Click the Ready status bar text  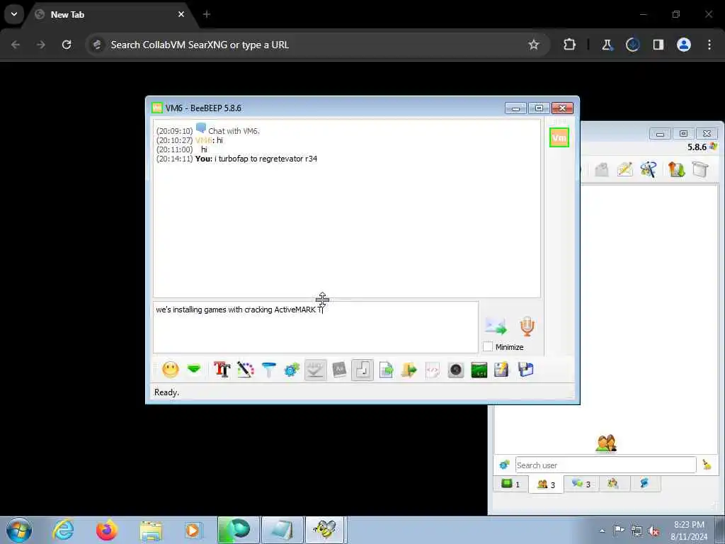[x=166, y=392]
